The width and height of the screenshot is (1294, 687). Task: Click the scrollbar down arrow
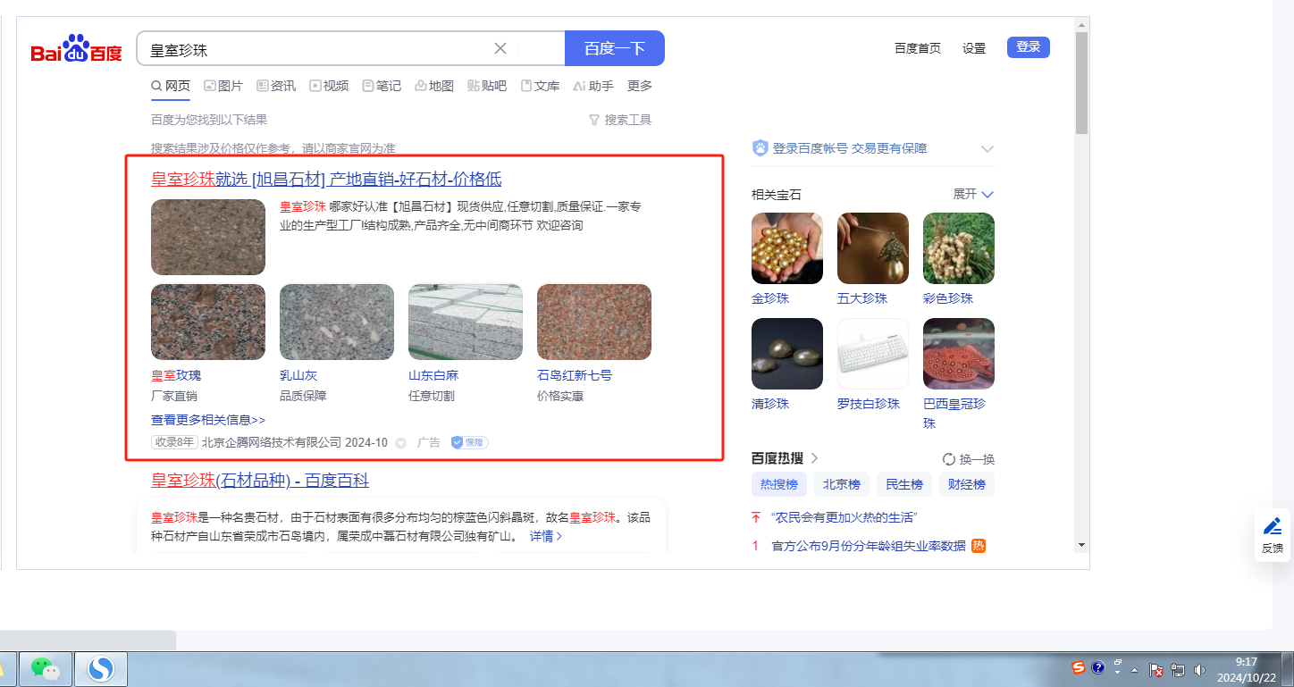coord(1081,544)
